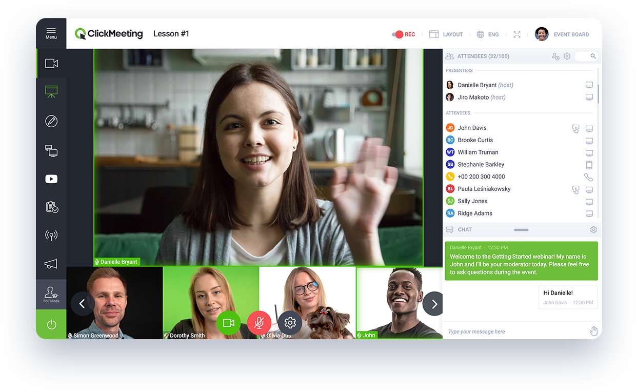Click the YouTube video sidebar icon
This screenshot has height=391, width=636.
tap(51, 179)
